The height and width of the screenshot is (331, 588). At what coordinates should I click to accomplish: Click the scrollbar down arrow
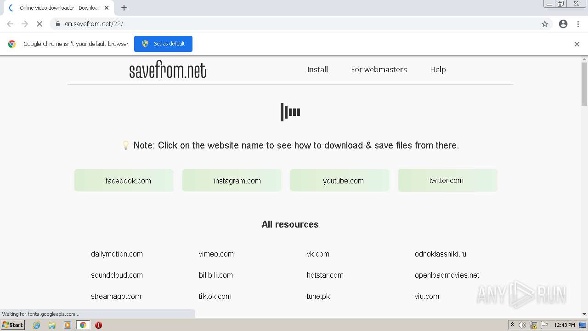tap(584, 314)
